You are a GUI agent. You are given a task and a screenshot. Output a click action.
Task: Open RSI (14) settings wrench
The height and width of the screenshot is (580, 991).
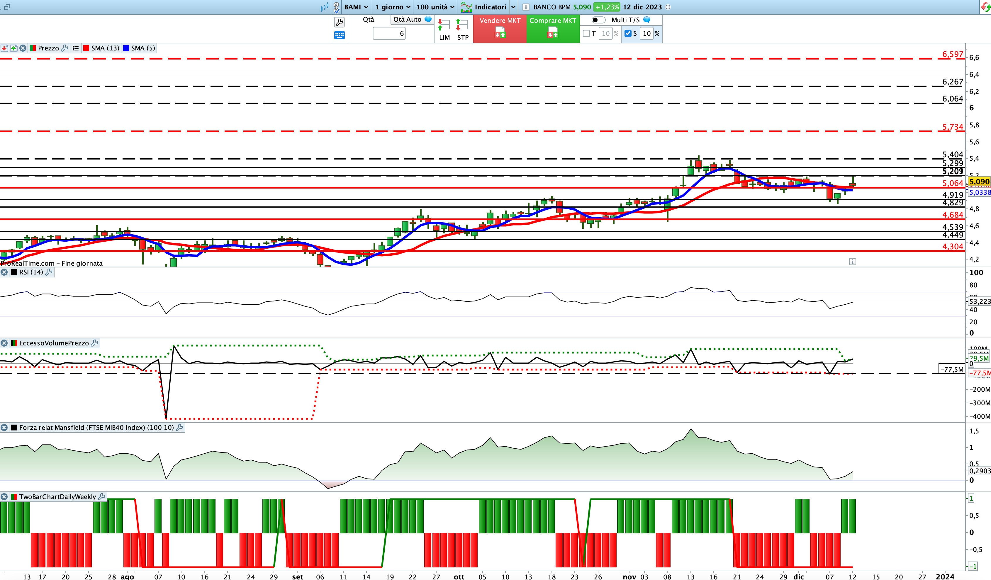(x=49, y=272)
